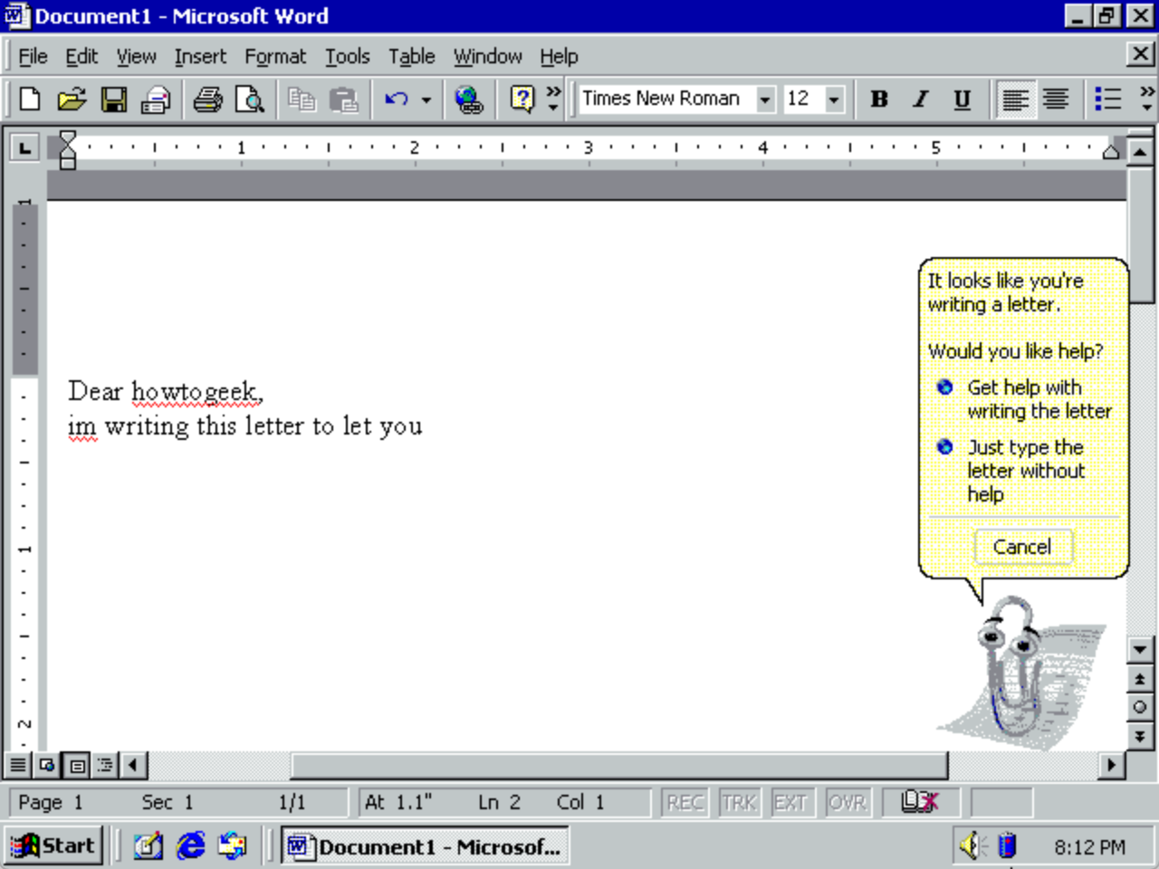Screen dimensions: 1159x869
Task: Expand more Formatting toolbar buttons
Action: [1147, 99]
